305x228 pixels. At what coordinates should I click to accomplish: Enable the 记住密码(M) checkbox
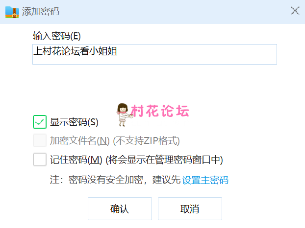pyautogui.click(x=40, y=160)
